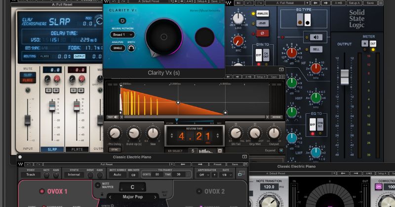Click the REVERSE button in the reverb plugin
395x207 pixels.
pos(276,117)
